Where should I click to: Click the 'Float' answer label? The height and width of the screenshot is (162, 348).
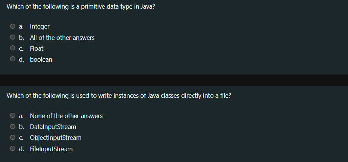[36, 48]
